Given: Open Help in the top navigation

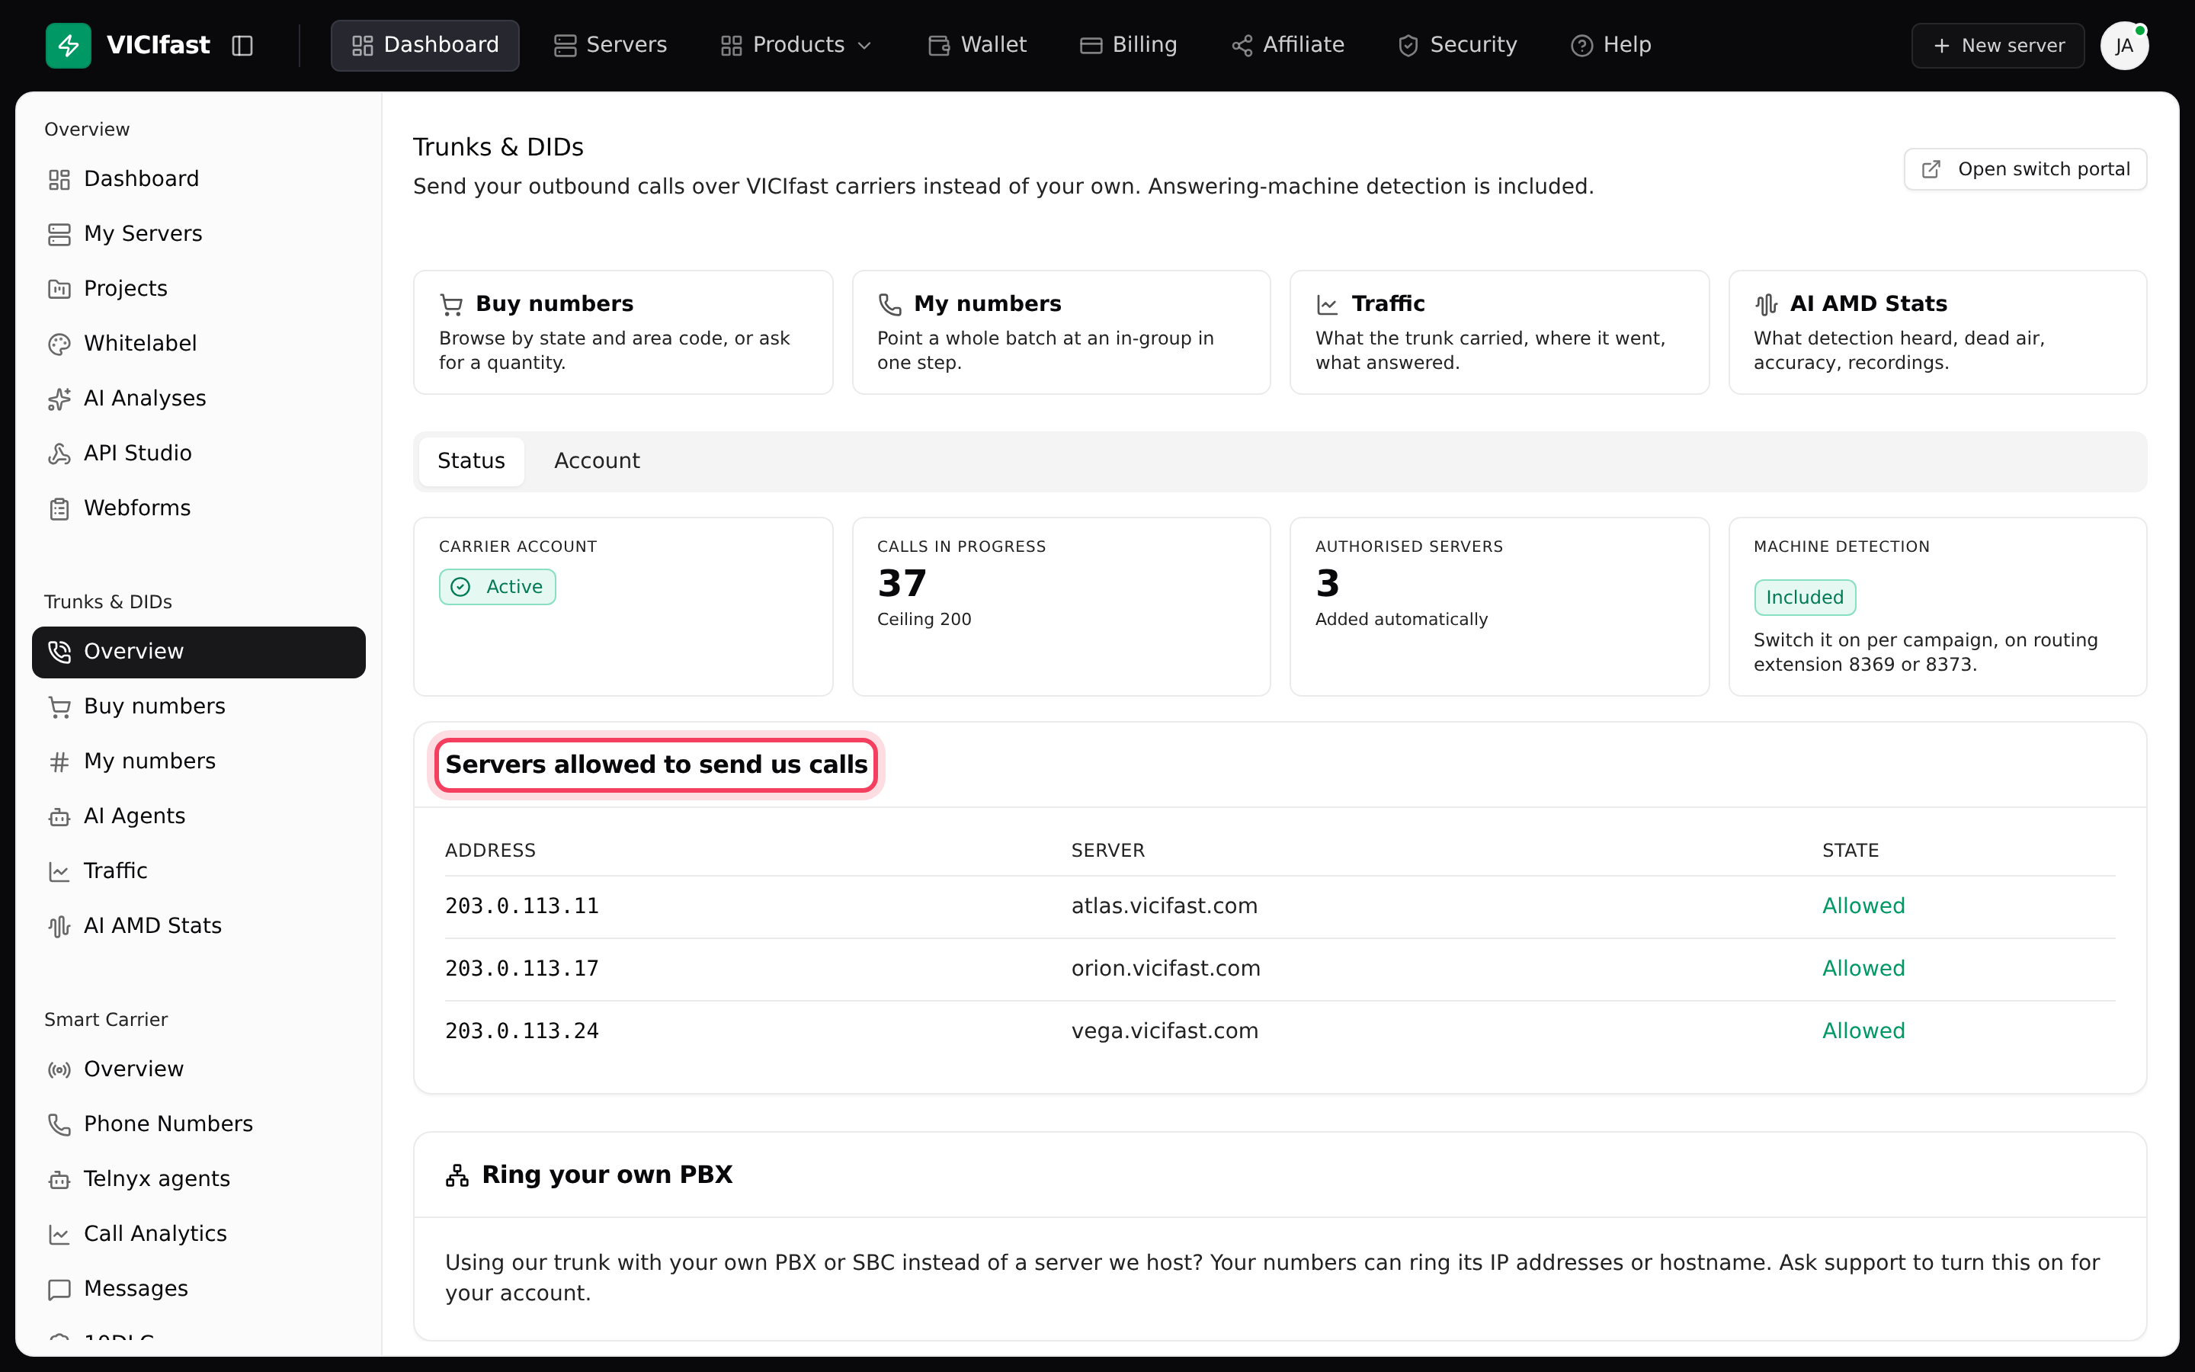Looking at the screenshot, I should (x=1611, y=46).
